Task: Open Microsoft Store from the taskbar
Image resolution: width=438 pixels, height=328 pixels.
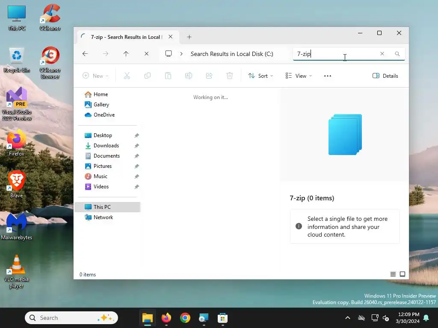Action: [x=222, y=318]
